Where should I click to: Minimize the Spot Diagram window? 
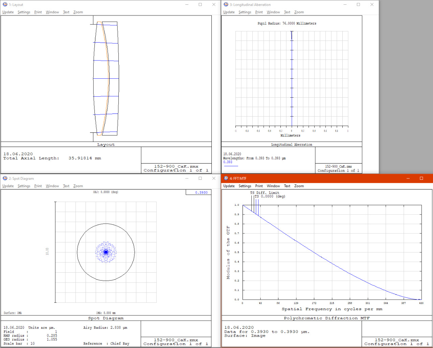click(187, 178)
